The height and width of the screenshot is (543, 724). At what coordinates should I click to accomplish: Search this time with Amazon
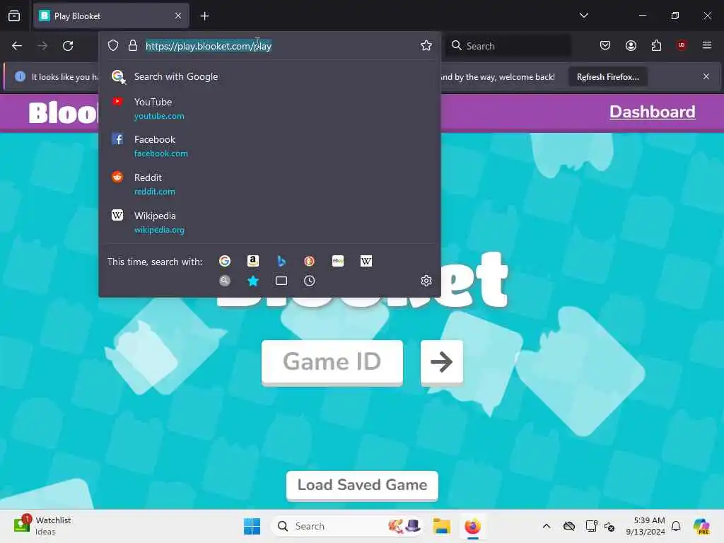pyautogui.click(x=253, y=262)
